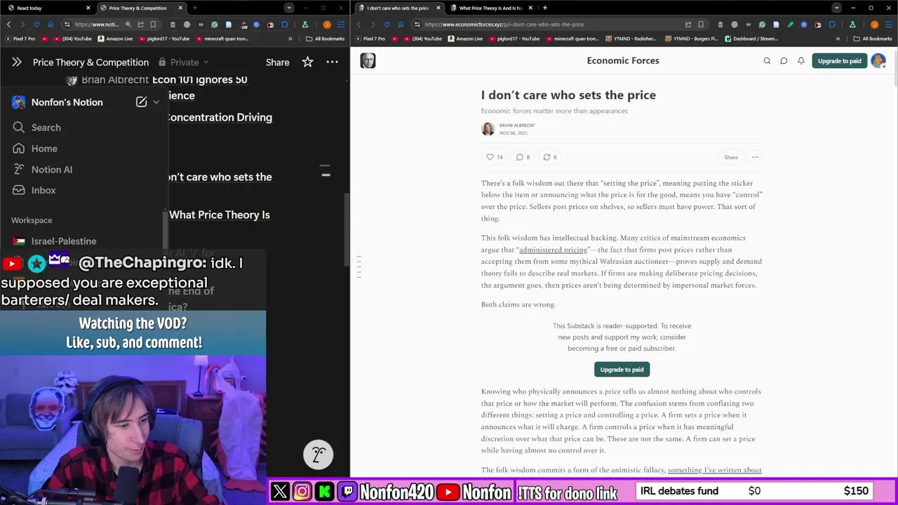The width and height of the screenshot is (898, 505).
Task: Open the YTMND - Burgers bookmark
Action: tap(691, 39)
